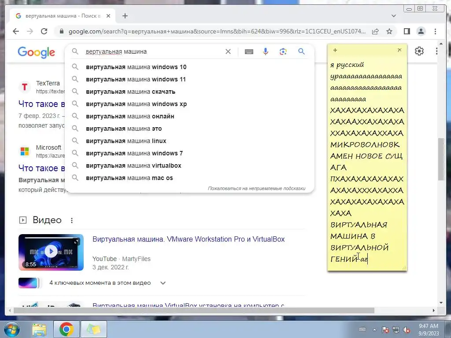
Task: Click Пожаловаться на неприемлемые подсказки link
Action: click(x=257, y=188)
